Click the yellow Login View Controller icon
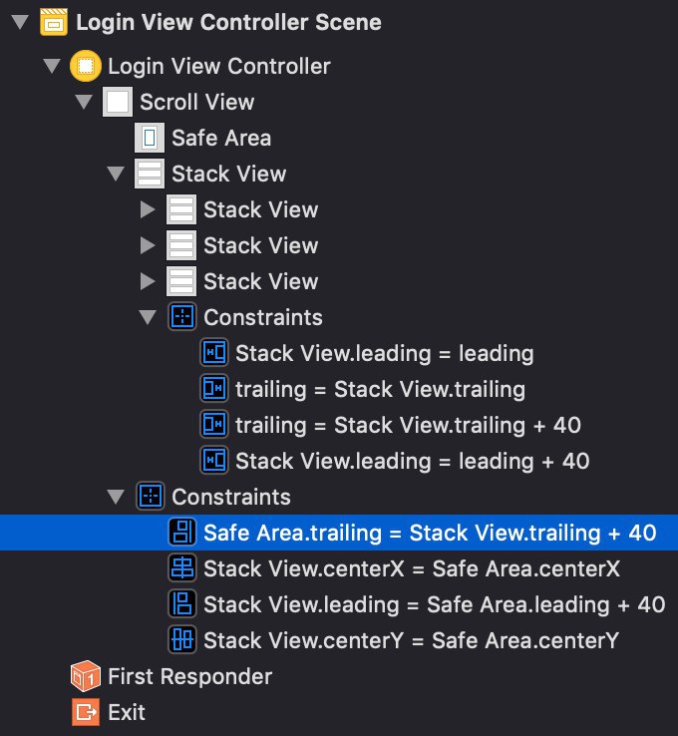This screenshot has width=678, height=736. 85,67
